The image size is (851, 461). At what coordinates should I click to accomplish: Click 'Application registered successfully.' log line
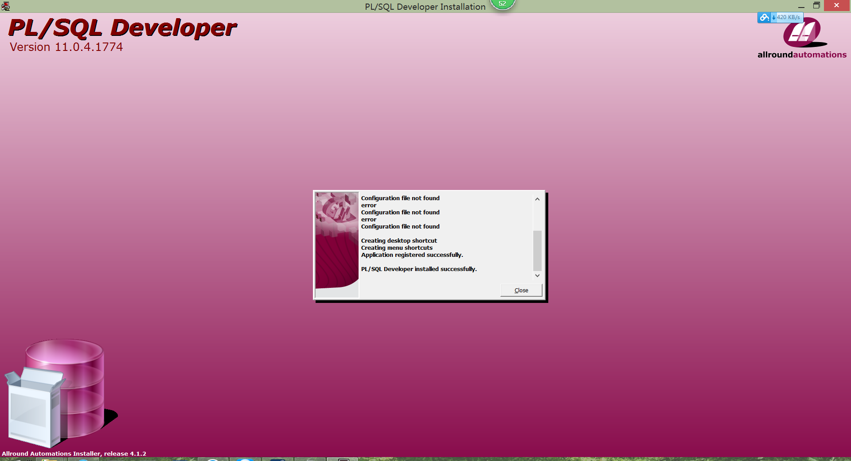tap(412, 255)
